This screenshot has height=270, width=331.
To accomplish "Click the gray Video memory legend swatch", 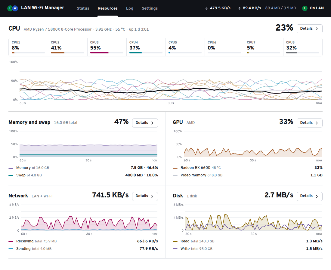I will (175, 175).
